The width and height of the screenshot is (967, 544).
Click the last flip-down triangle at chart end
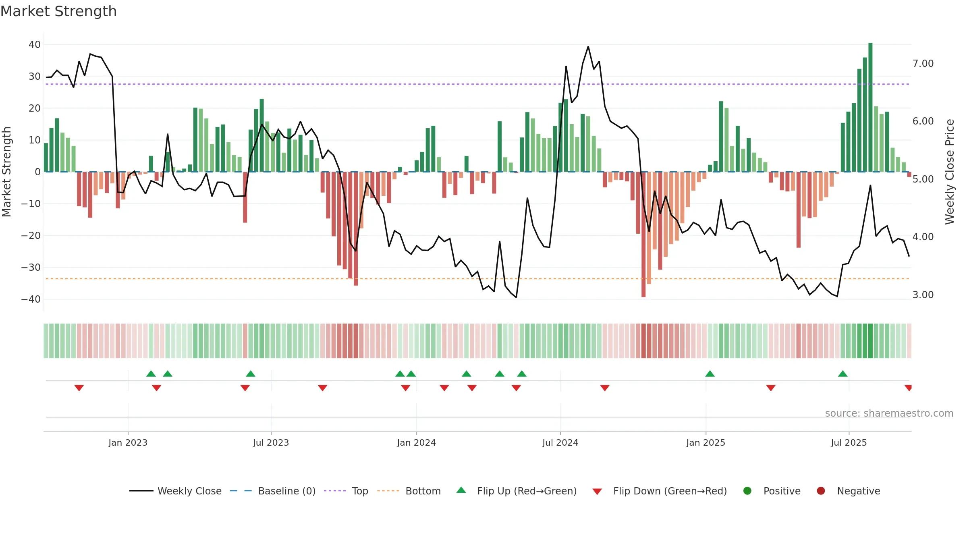pos(908,388)
